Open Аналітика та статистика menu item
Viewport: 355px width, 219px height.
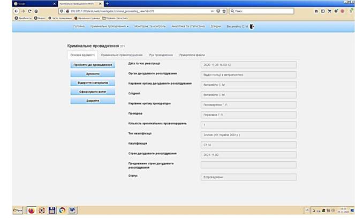188,26
